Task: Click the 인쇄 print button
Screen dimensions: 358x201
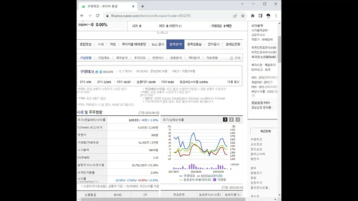Action: pyautogui.click(x=235, y=58)
